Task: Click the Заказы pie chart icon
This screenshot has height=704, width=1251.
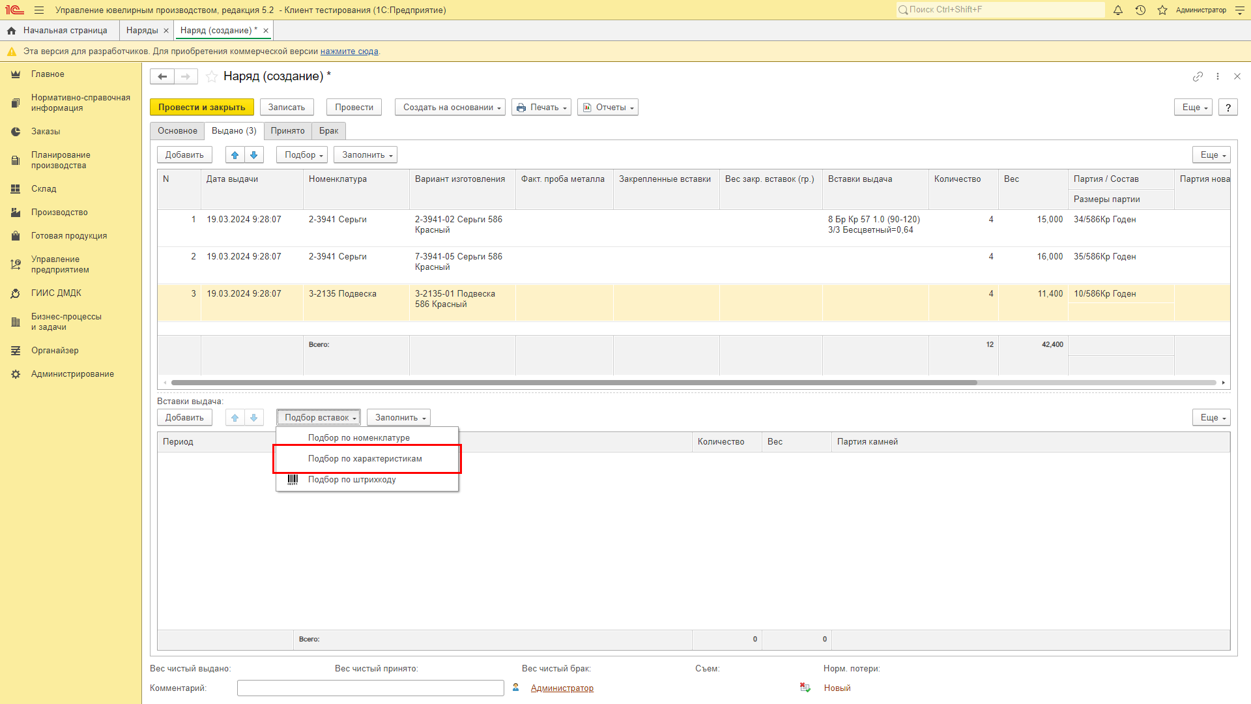Action: coord(16,132)
